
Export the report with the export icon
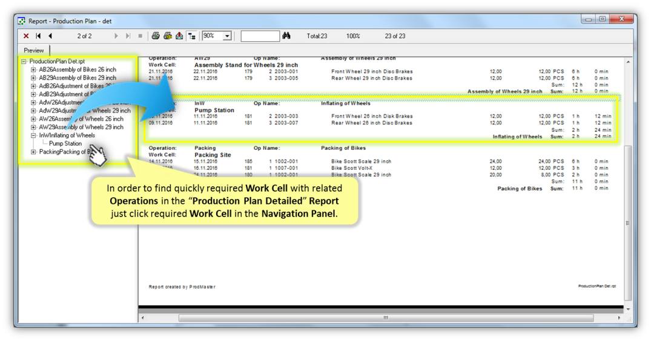[x=179, y=36]
